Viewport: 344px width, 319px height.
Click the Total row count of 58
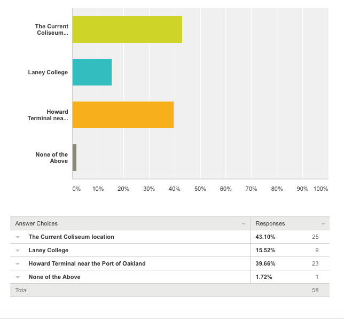316,290
